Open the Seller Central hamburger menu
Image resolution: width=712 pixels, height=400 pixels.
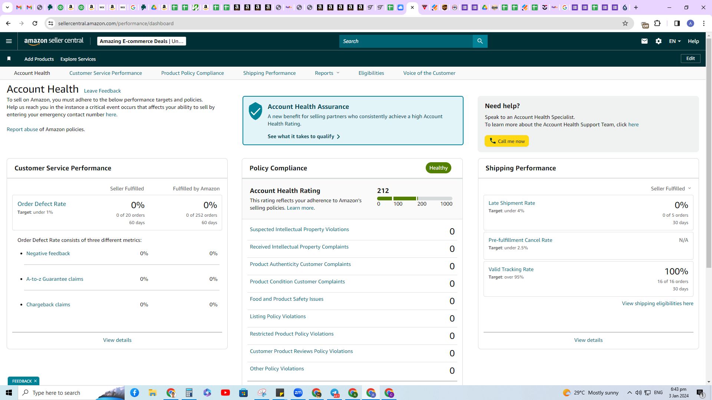9,41
